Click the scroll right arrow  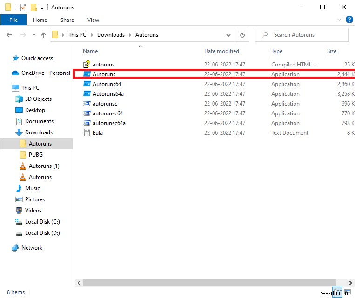tap(350, 283)
